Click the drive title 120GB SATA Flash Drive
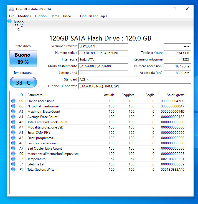Viewport: 198px width, 204px height. pos(100,38)
